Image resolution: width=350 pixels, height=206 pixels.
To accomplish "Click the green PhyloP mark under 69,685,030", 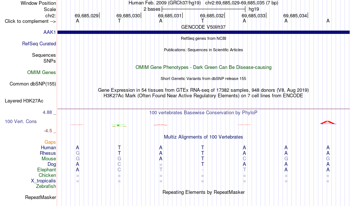I will 118,125.
